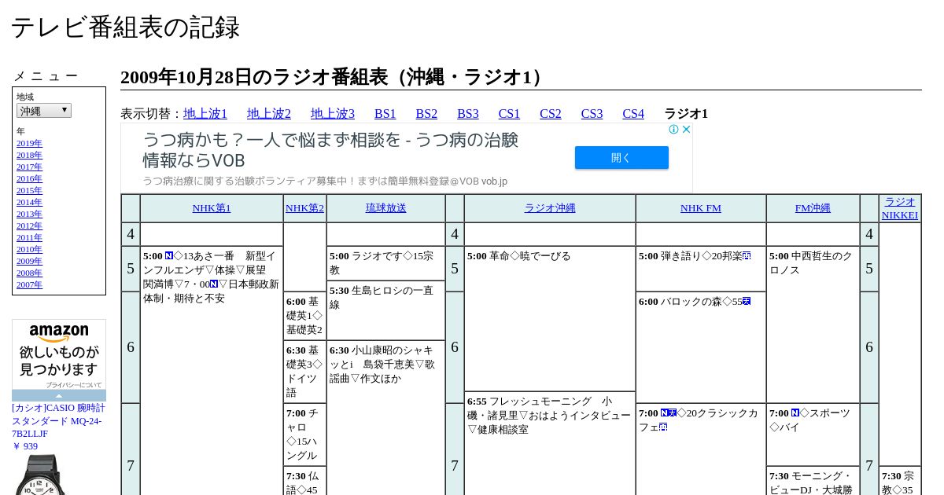The height and width of the screenshot is (495, 944).
Task: Open the 2007年 year link
Action: pyautogui.click(x=29, y=284)
